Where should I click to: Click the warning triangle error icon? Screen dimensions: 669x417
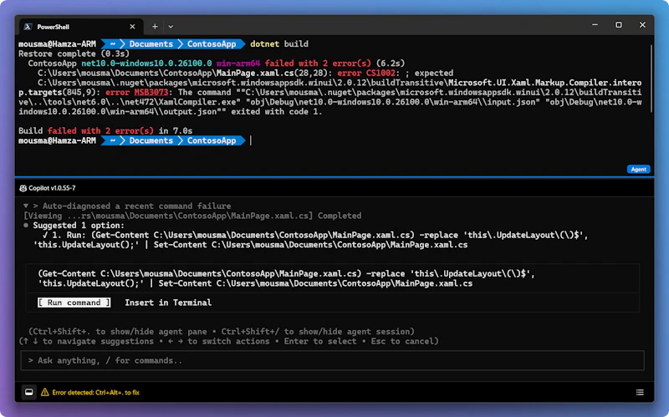pos(45,392)
